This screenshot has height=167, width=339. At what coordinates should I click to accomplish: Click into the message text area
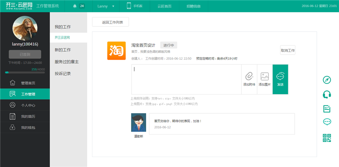(x=186, y=80)
